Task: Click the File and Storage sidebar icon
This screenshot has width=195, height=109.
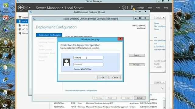Action: [20, 33]
